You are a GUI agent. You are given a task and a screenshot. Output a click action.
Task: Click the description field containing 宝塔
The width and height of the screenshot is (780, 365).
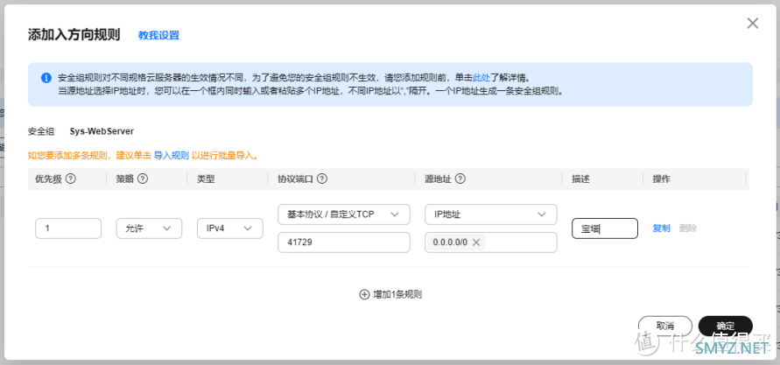[605, 228]
